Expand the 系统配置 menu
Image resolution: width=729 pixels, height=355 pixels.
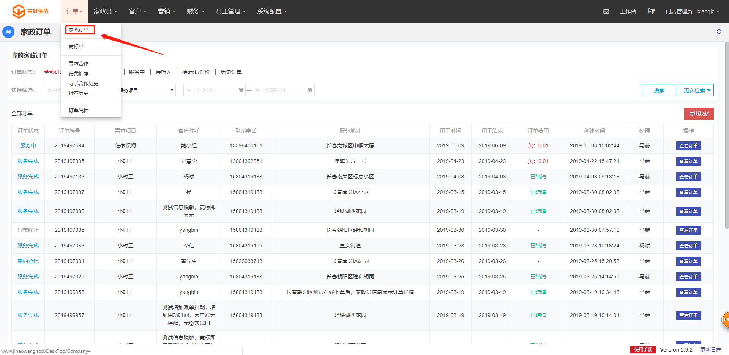pyautogui.click(x=272, y=11)
